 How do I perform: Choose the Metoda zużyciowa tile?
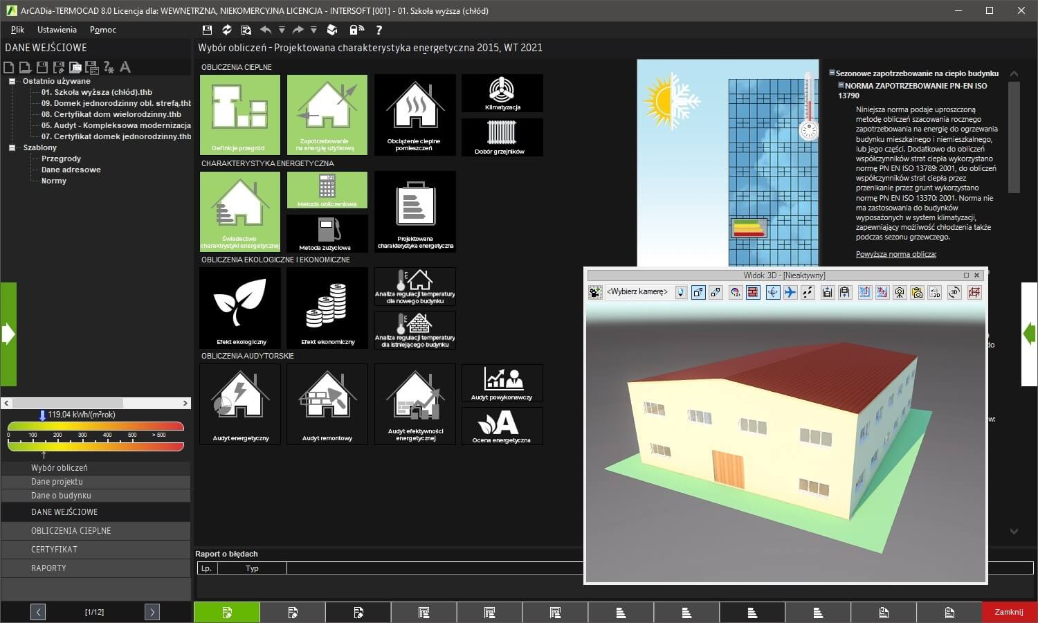[327, 233]
